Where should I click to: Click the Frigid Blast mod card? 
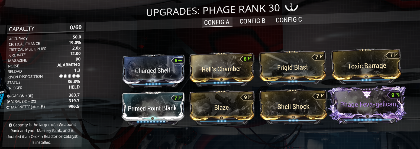click(292, 68)
